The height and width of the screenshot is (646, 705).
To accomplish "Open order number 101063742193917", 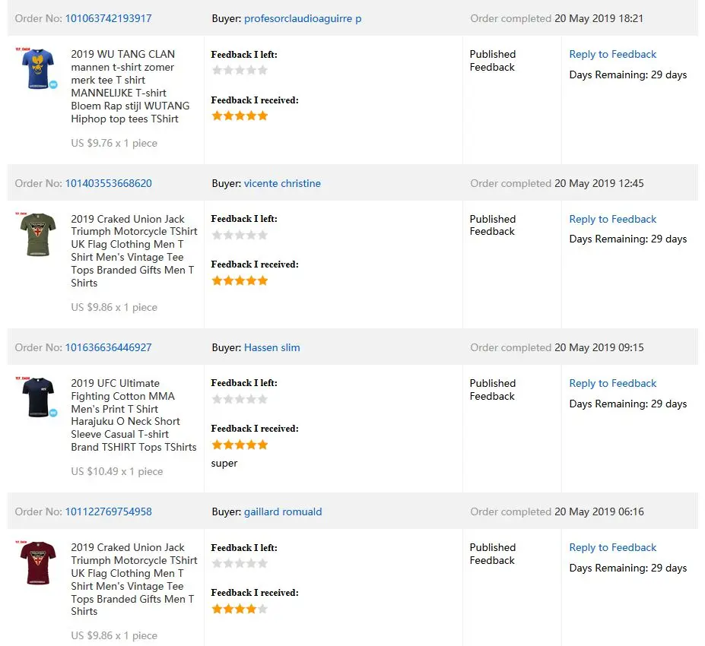I will [108, 18].
